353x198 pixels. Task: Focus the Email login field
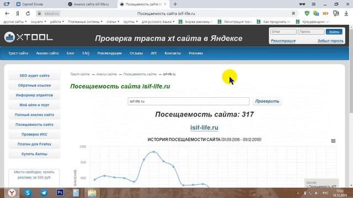point(284,32)
